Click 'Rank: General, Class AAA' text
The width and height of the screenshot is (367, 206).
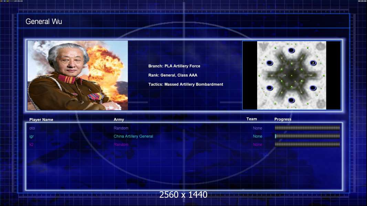pos(173,75)
